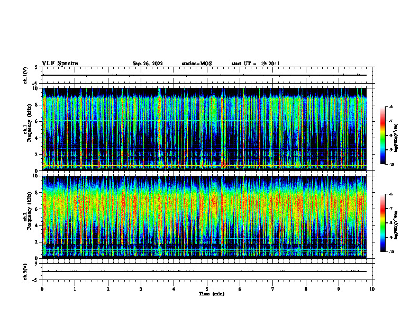Click time axis tick label "7"
Screen dimensions: 419x324
tap(273, 289)
